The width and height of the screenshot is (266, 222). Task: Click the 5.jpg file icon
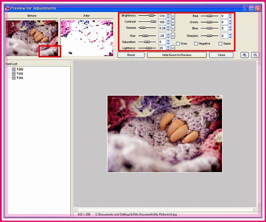pos(14,73)
